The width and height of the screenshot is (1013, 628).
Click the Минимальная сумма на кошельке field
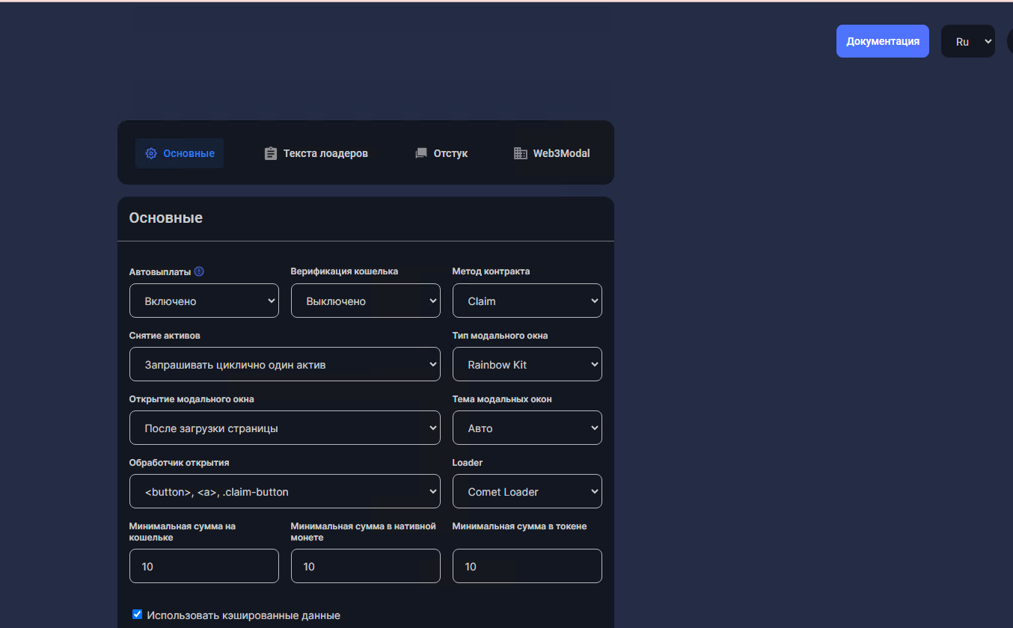(203, 566)
